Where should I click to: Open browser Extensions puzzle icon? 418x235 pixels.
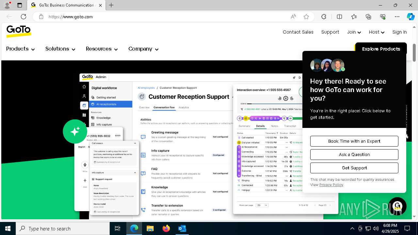pos(324,17)
